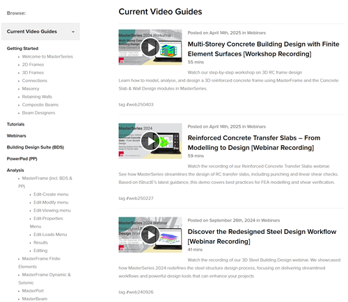Viewport: 348px width, 302px height.
Task: Open Edit-Create menu guides
Action: [x=51, y=194]
